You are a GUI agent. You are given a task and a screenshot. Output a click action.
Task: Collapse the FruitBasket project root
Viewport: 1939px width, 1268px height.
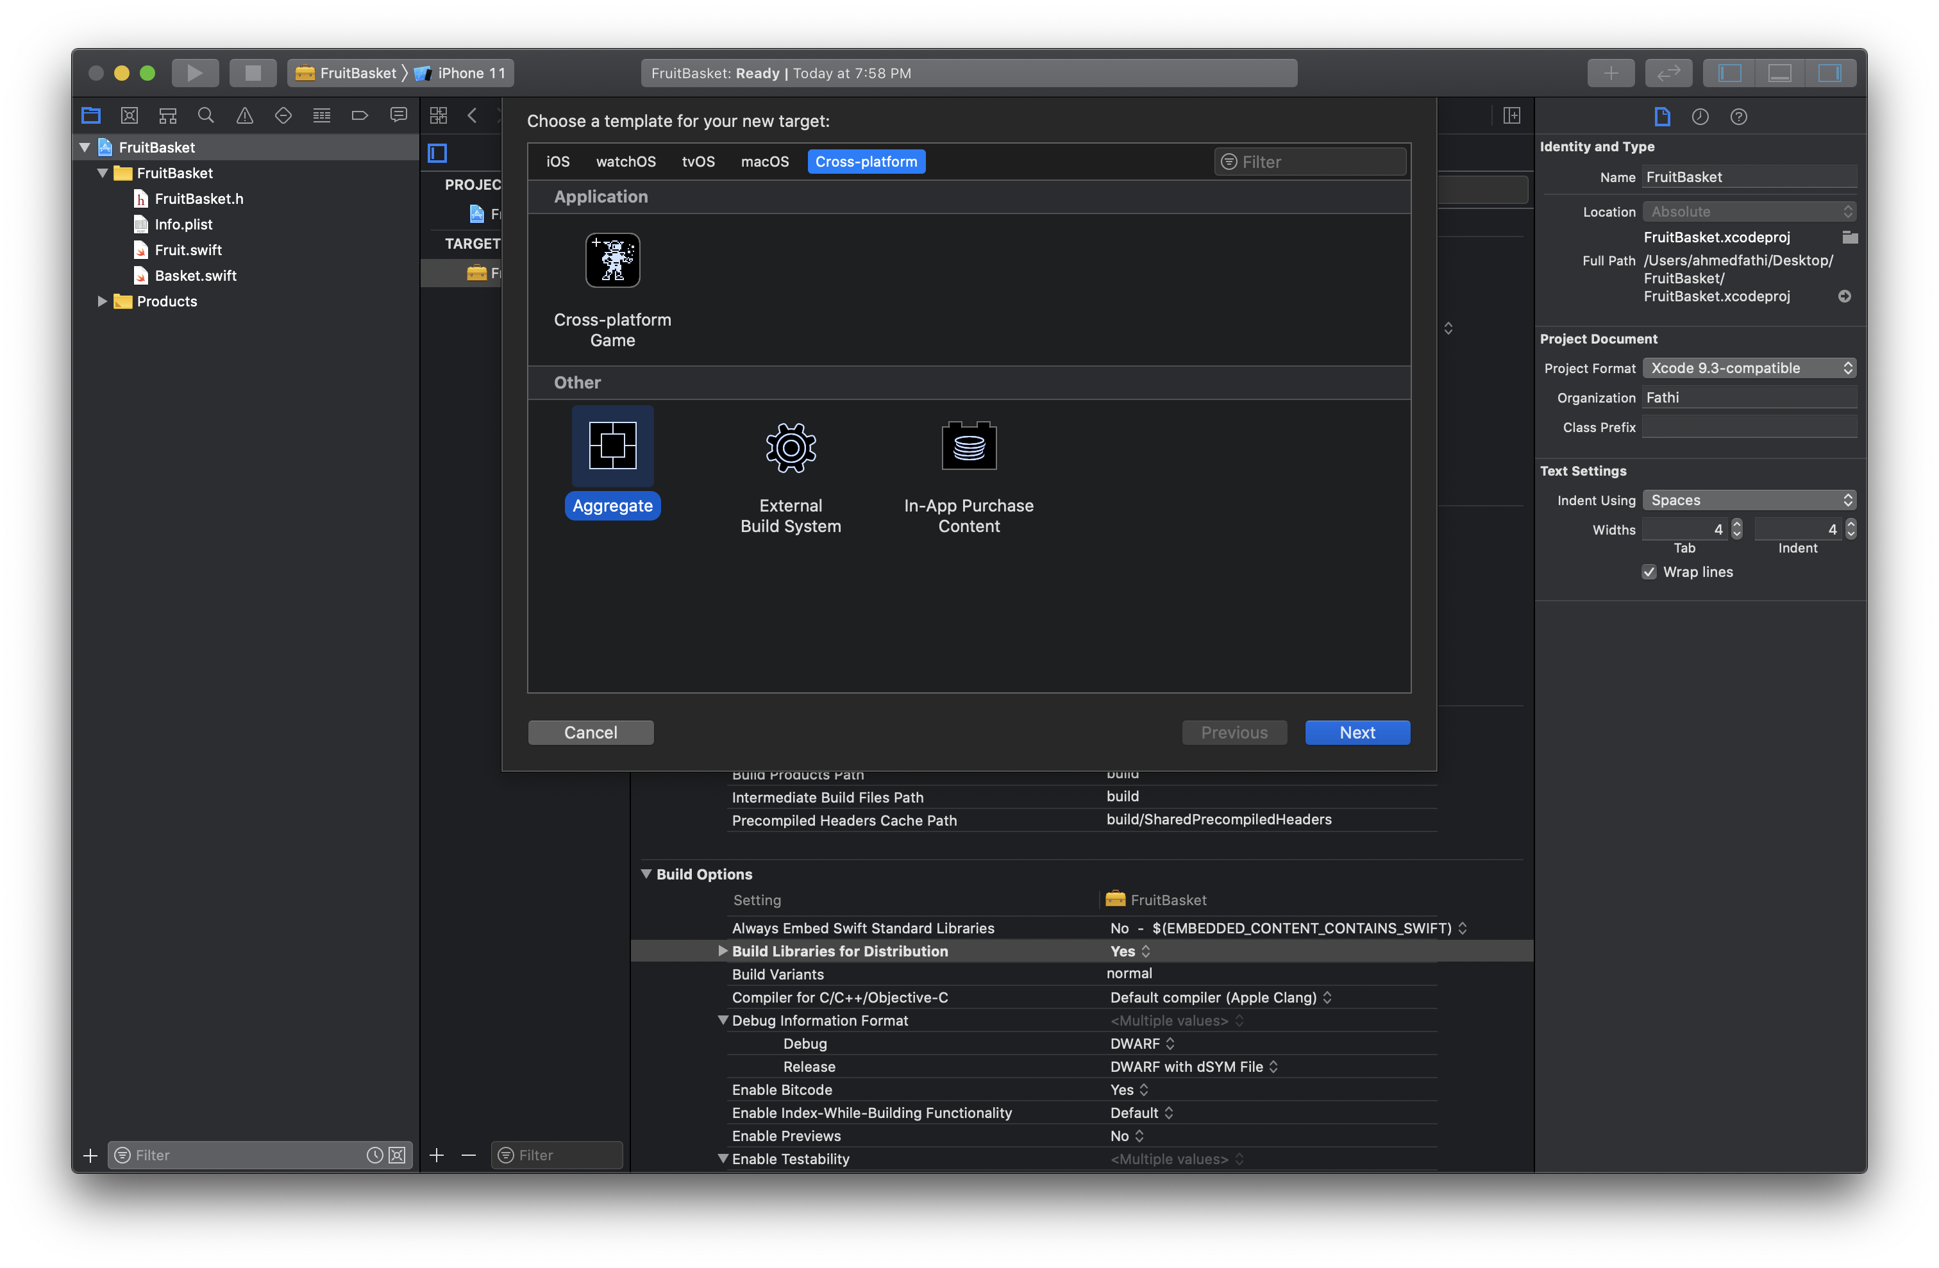84,147
